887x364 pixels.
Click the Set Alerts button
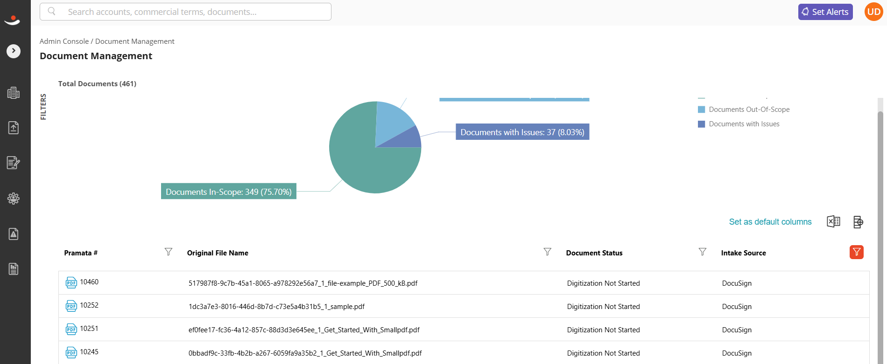(825, 12)
